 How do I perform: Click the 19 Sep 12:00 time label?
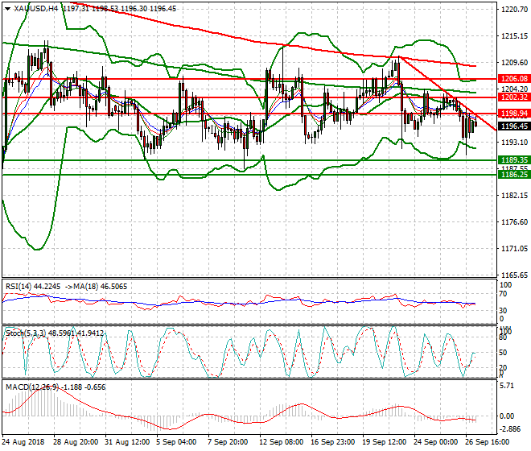click(x=385, y=442)
